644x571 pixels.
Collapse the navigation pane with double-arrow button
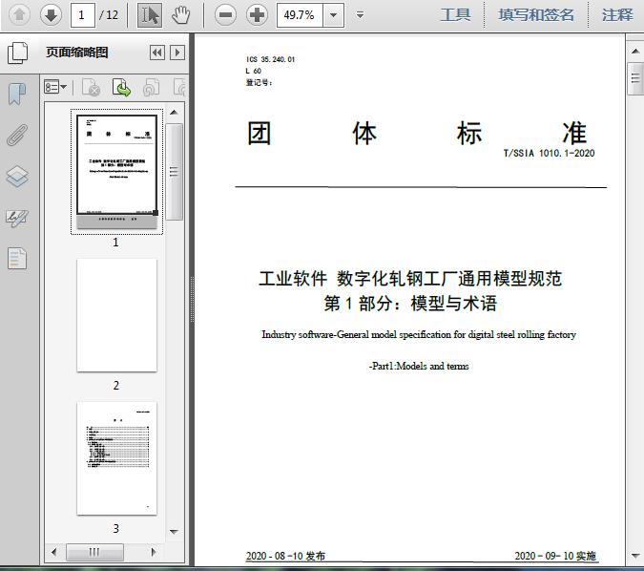157,53
